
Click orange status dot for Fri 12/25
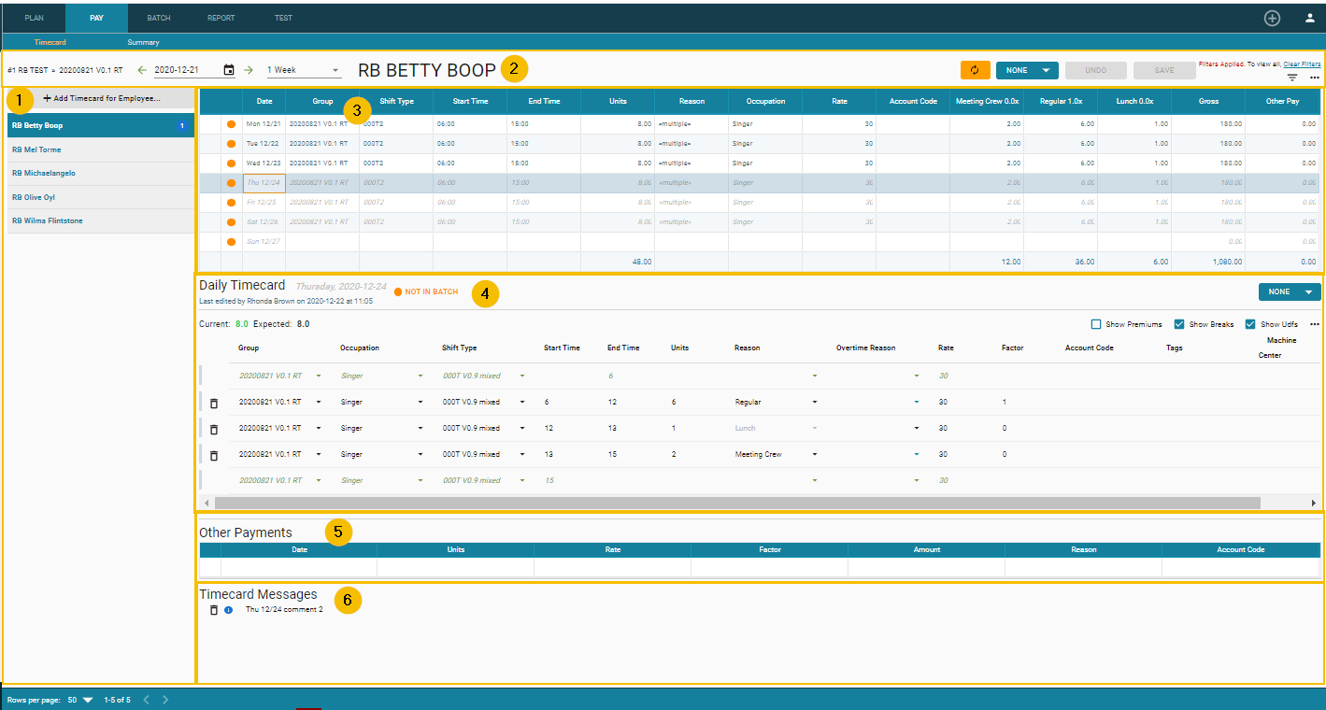[231, 203]
